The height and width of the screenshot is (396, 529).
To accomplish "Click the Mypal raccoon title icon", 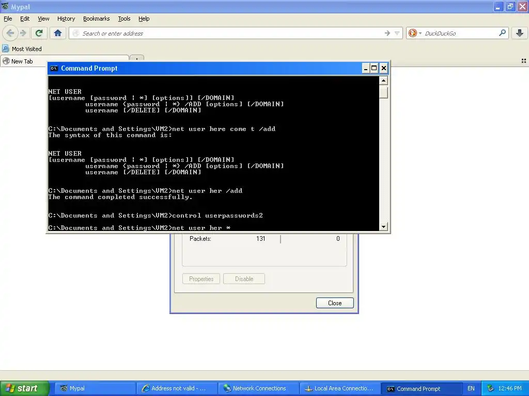I will coord(5,6).
